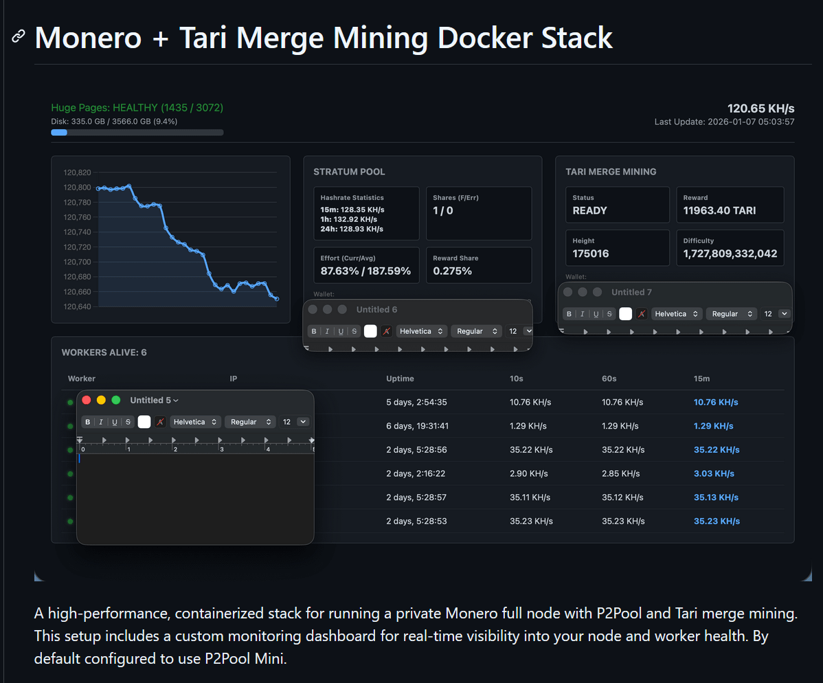
Task: Open Untitled 5 title dropdown chevron
Action: point(176,401)
